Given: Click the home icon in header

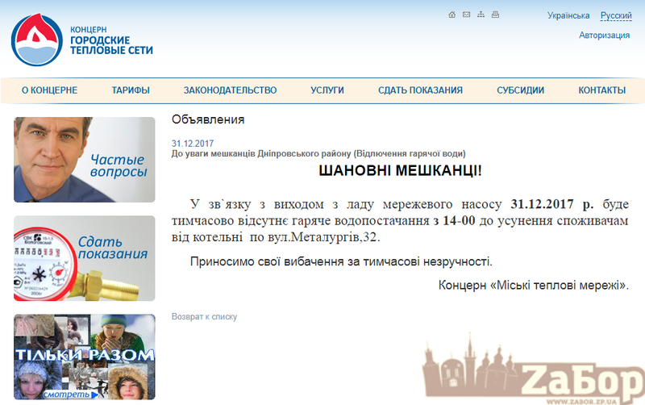Looking at the screenshot, I should point(451,15).
